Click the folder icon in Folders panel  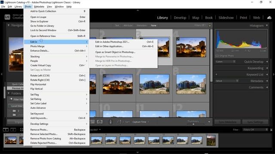14,111
